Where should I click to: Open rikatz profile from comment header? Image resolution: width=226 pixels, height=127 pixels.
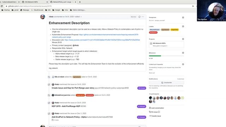(x=51, y=17)
